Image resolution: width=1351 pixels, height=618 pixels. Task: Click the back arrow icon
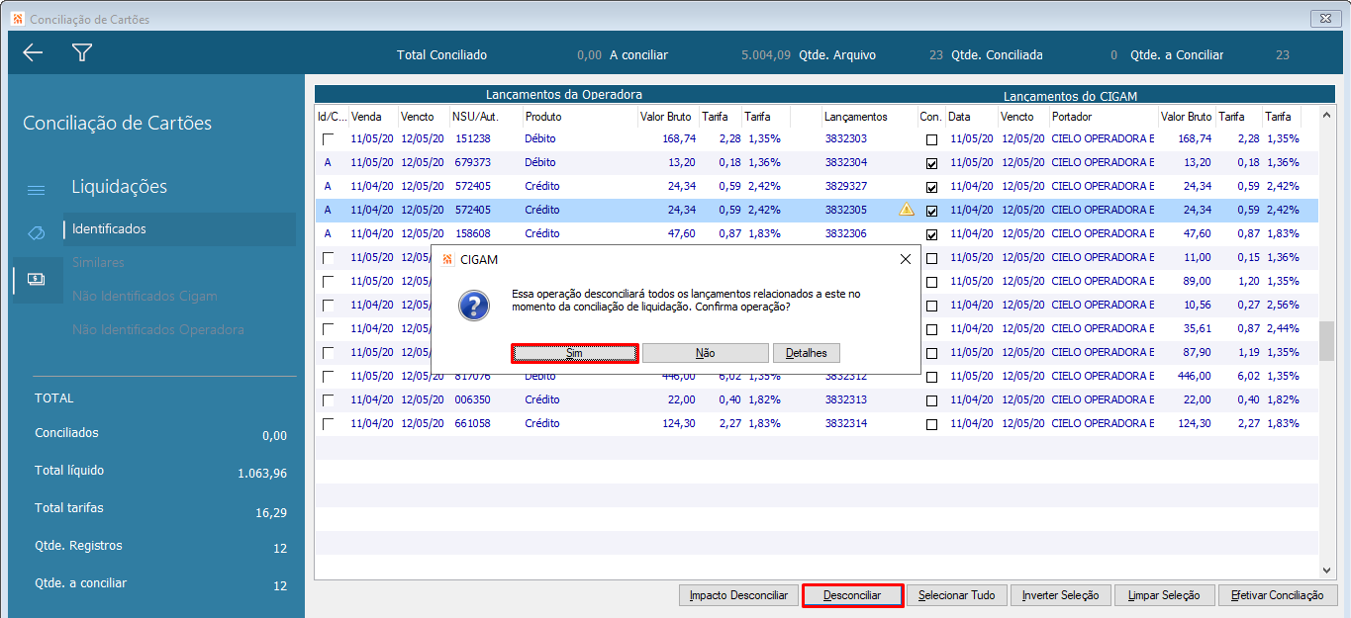(x=33, y=53)
